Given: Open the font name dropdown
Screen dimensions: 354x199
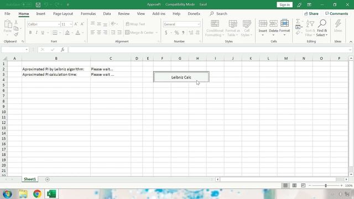Looking at the screenshot, I should coord(59,24).
